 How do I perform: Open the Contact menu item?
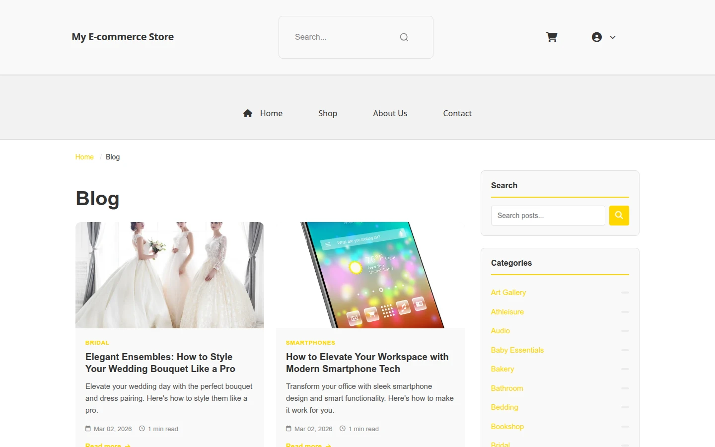click(x=457, y=113)
